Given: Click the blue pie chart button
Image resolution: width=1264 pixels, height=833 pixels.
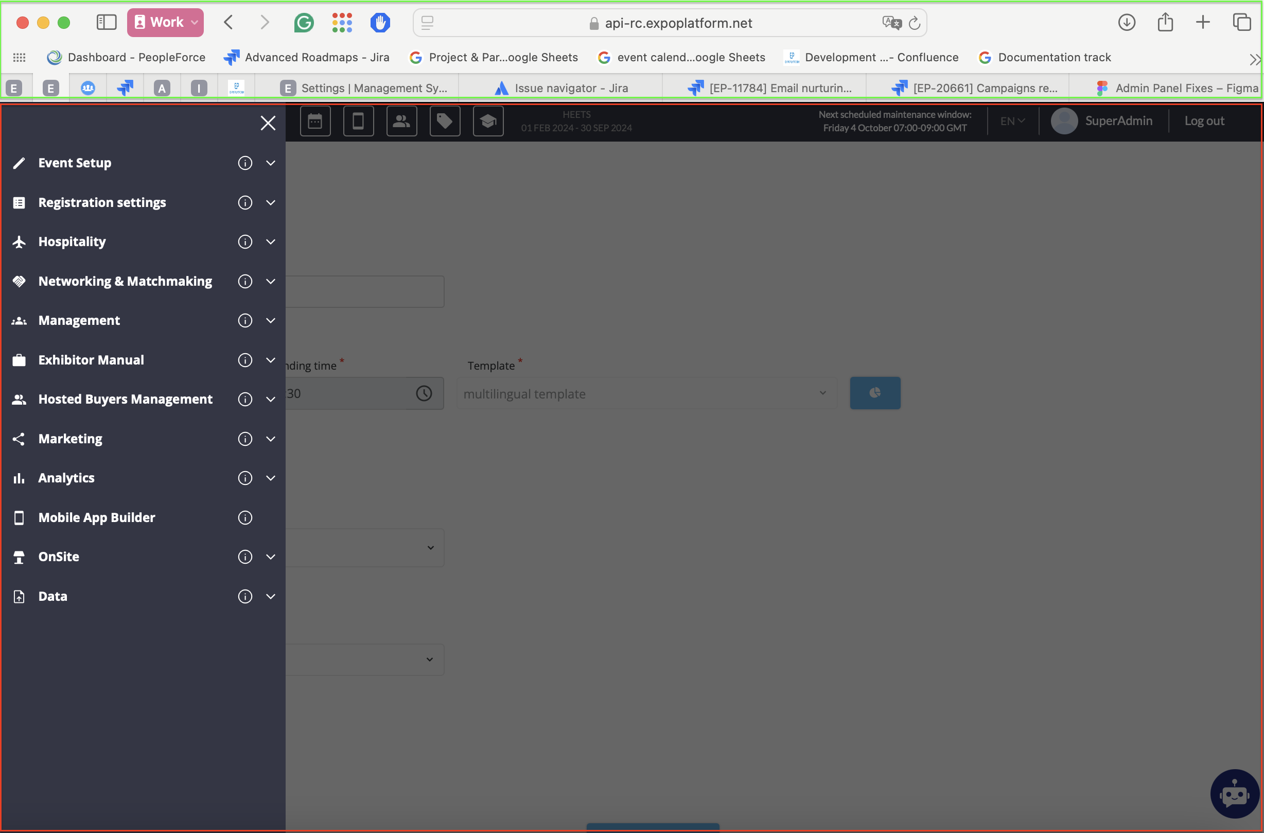Looking at the screenshot, I should tap(875, 393).
